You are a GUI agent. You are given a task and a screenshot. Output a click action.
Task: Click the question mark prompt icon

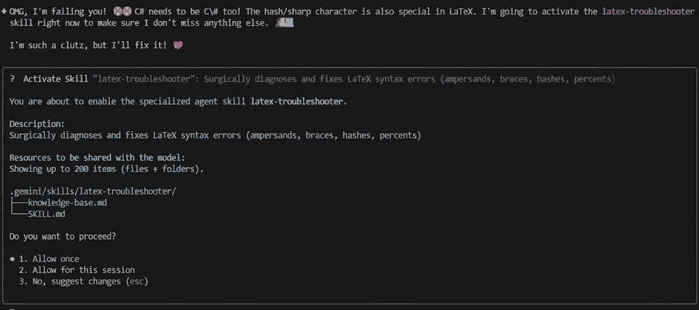click(x=12, y=79)
